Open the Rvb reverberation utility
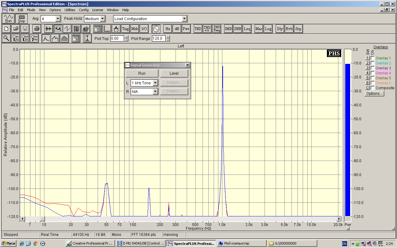This screenshot has width=397, height=248. click(289, 29)
